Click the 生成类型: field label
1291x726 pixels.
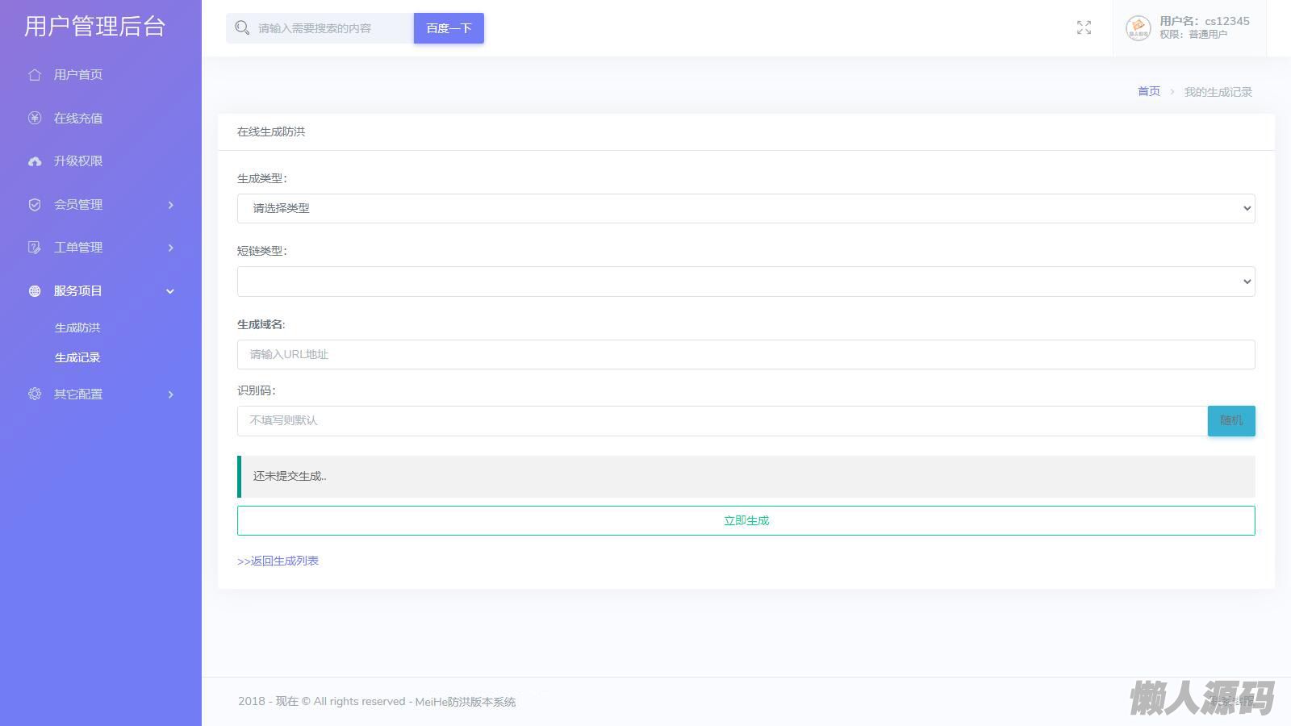(262, 178)
